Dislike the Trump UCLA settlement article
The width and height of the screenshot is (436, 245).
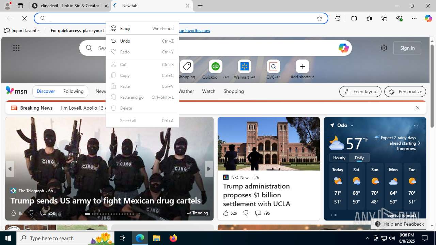point(246,213)
